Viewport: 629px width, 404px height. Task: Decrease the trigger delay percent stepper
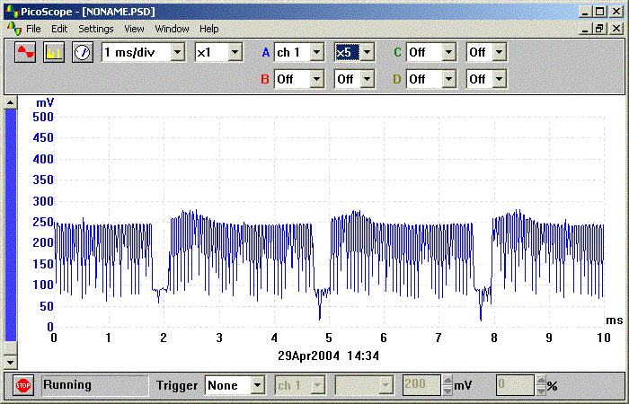pos(541,391)
